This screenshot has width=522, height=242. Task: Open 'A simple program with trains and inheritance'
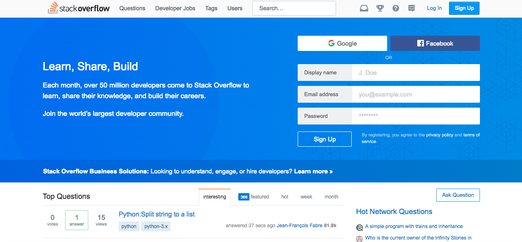(414, 226)
